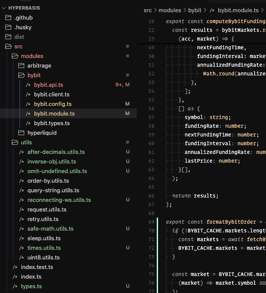The height and width of the screenshot is (293, 266).
Task: Open the arbitrage folder label
Action: pos(39,66)
